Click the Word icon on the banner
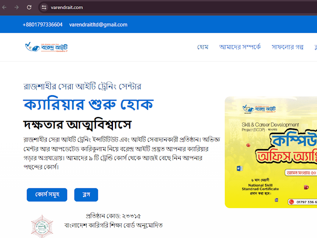This screenshot has height=238, width=317. pyautogui.click(x=240, y=168)
